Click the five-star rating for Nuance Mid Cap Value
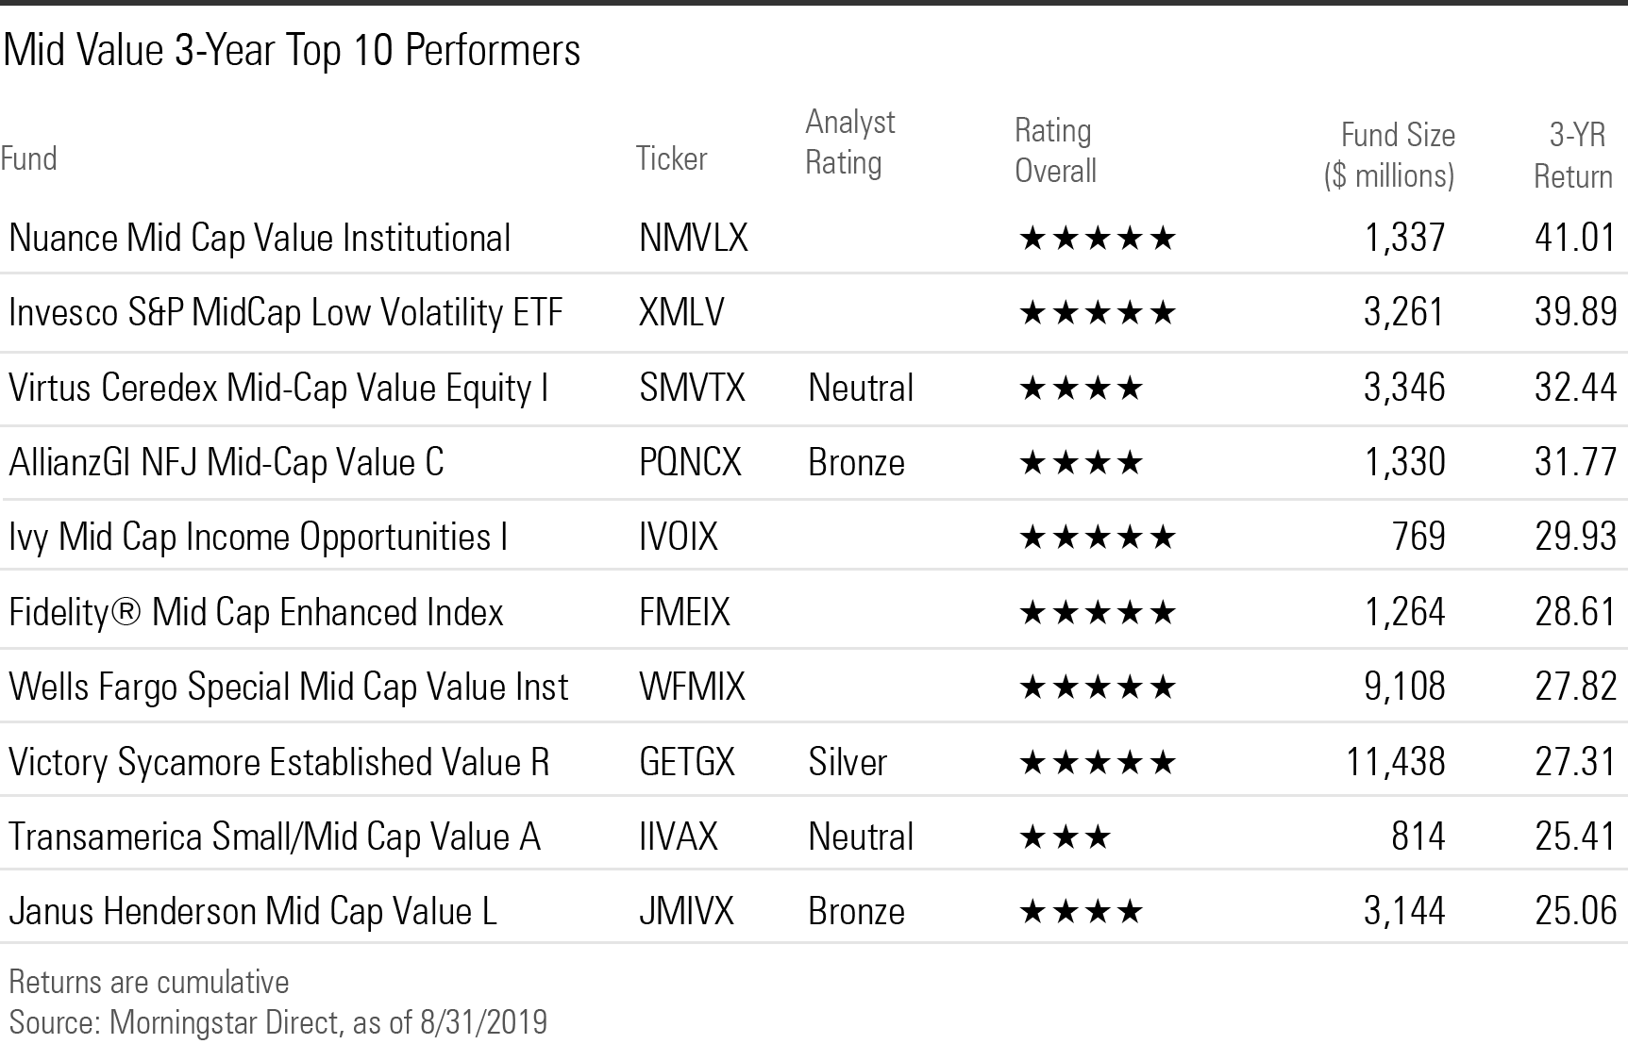 pos(1098,239)
